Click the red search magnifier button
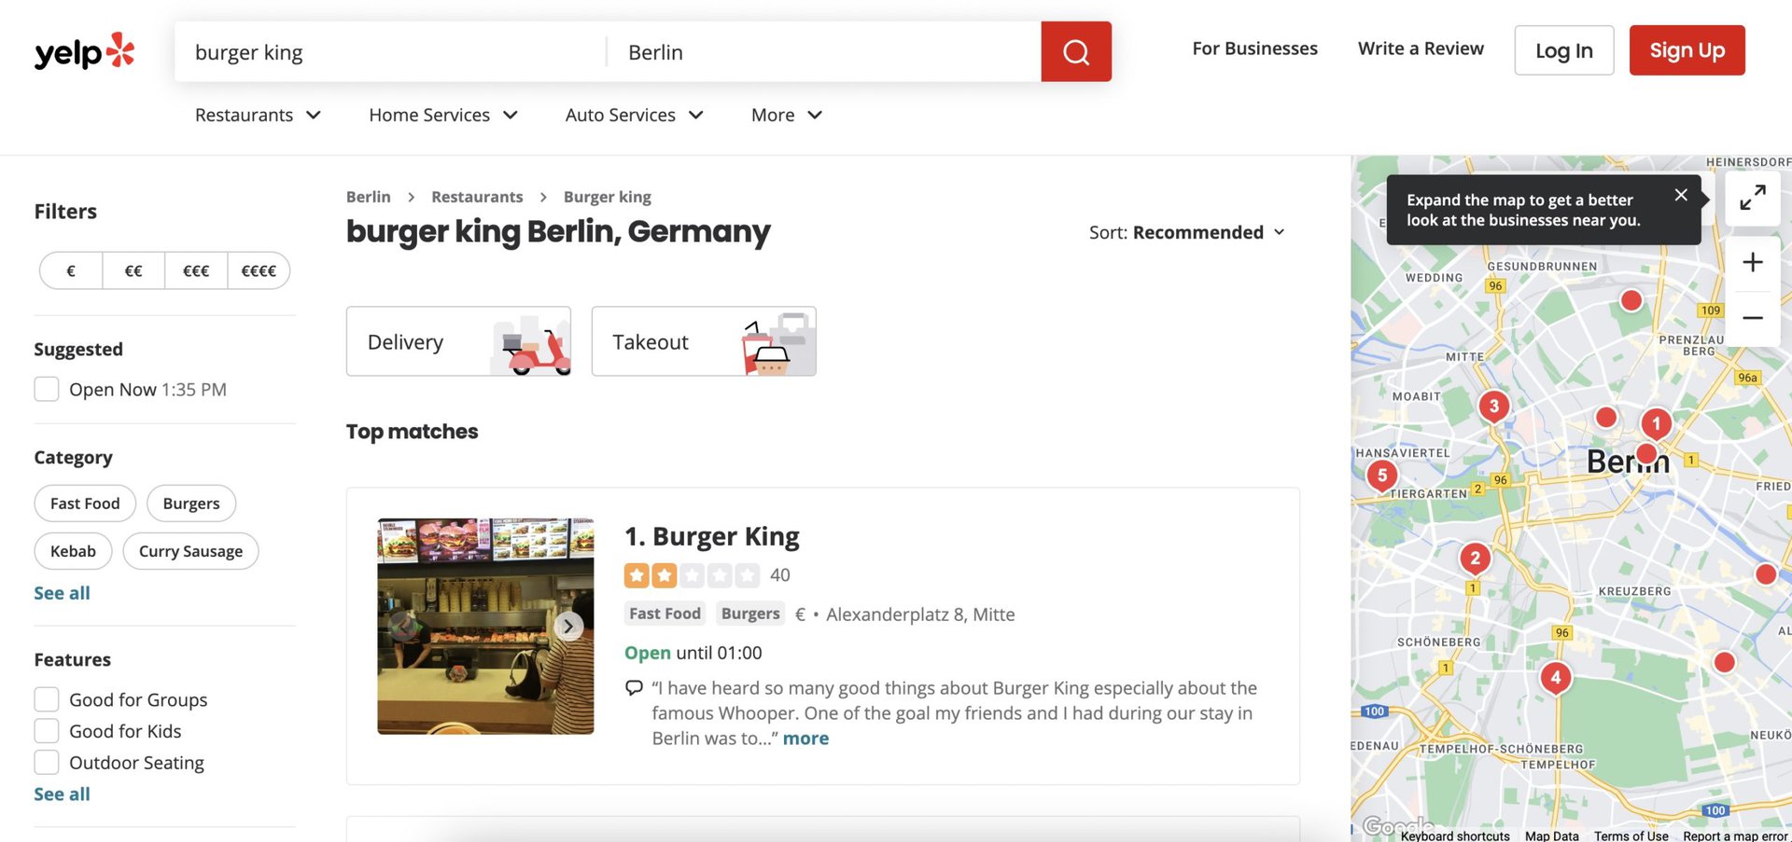Screen dimensions: 1792x842 (1075, 52)
